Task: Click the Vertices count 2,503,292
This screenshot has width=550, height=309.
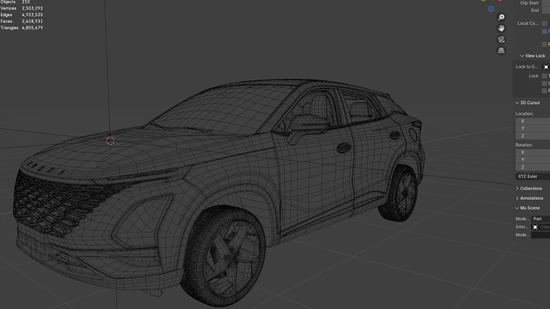Action: tap(32, 8)
